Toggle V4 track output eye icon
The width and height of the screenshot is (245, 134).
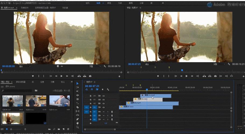click(104, 96)
